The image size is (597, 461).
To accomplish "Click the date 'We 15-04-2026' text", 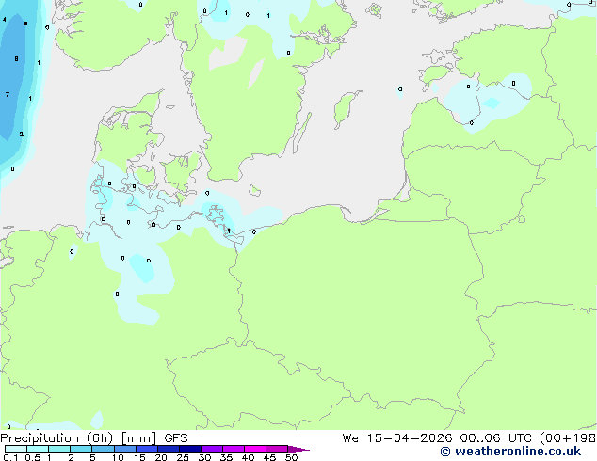I will click(397, 438).
